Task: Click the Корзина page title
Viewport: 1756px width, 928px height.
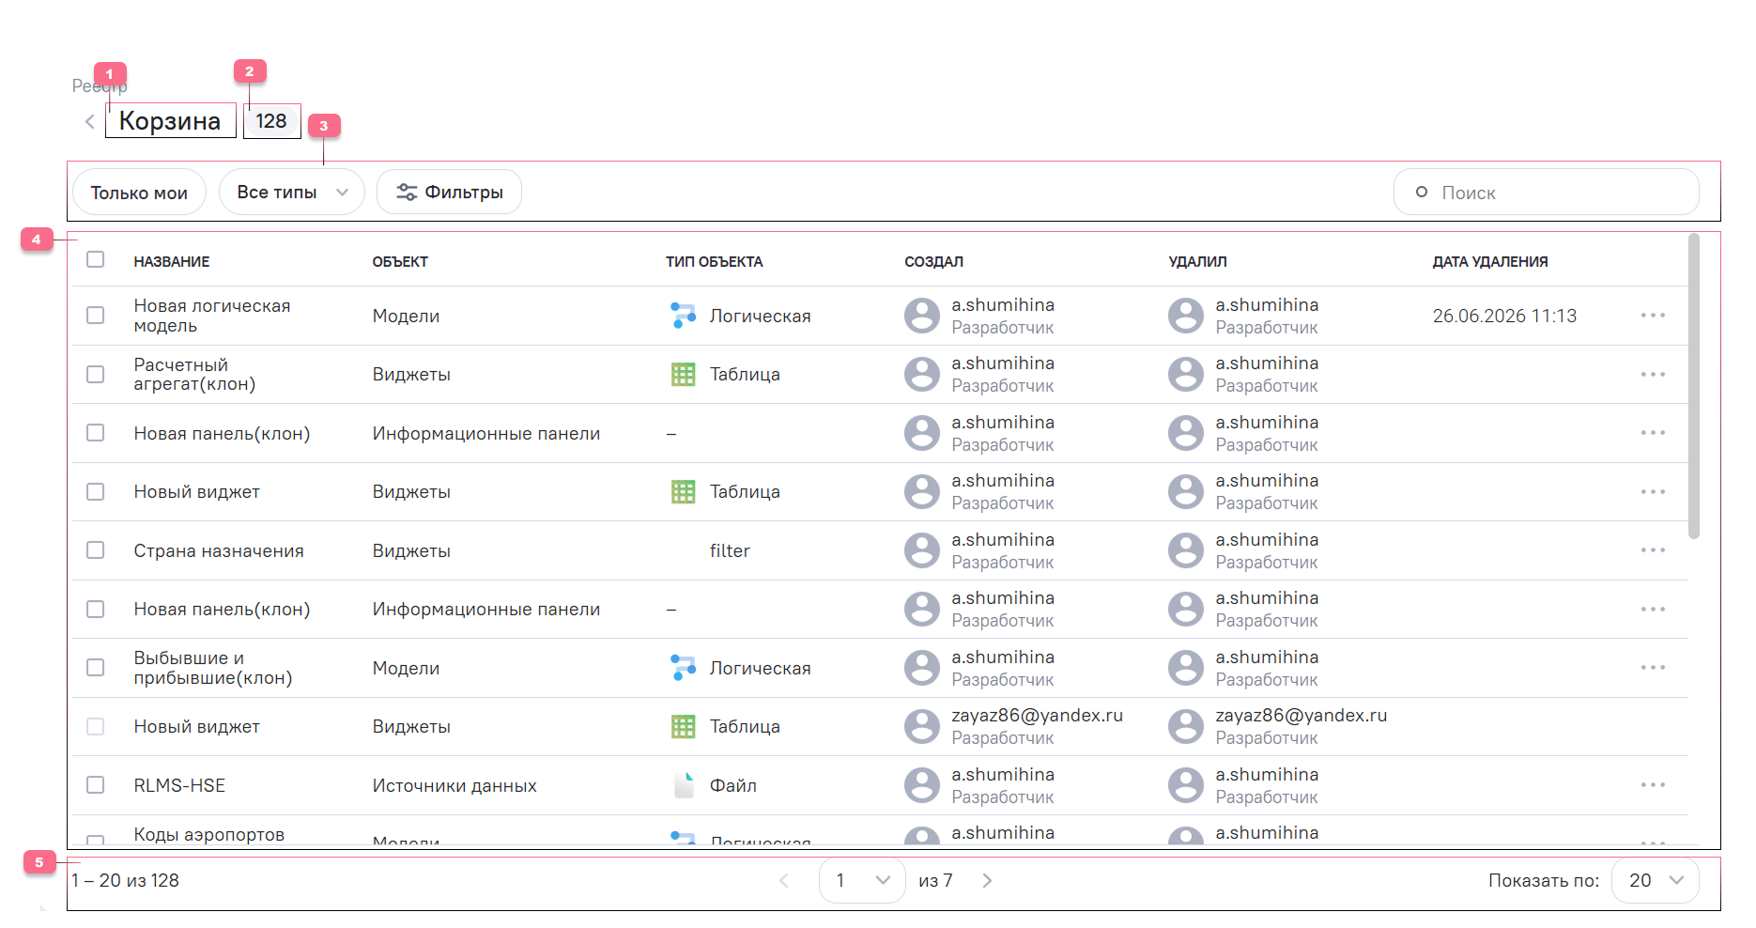Action: [x=170, y=121]
